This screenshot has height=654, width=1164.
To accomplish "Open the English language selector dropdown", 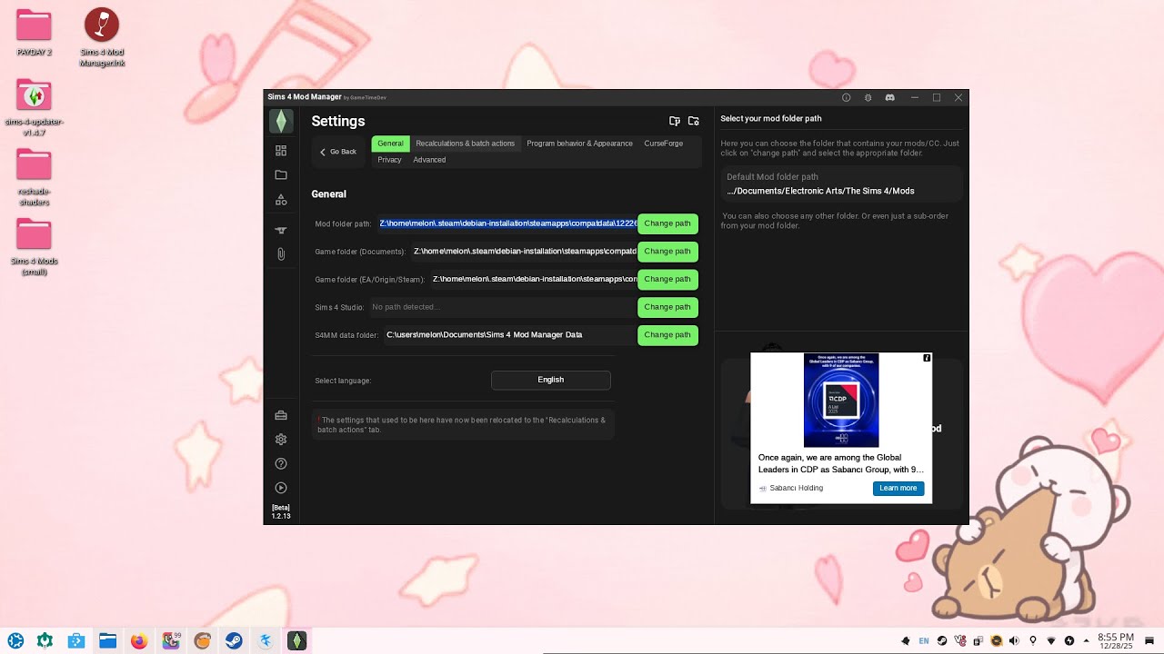I will coord(551,380).
